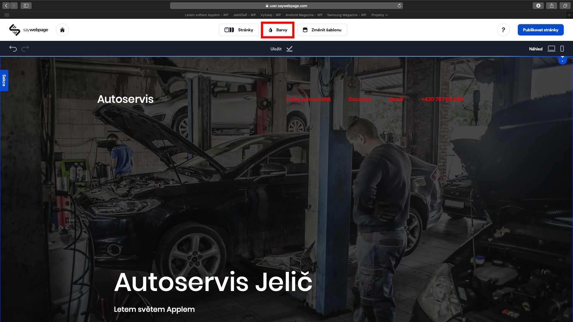Viewport: 573px width, 322px height.
Task: Expand the blue Sekce side tab
Action: (x=4, y=80)
